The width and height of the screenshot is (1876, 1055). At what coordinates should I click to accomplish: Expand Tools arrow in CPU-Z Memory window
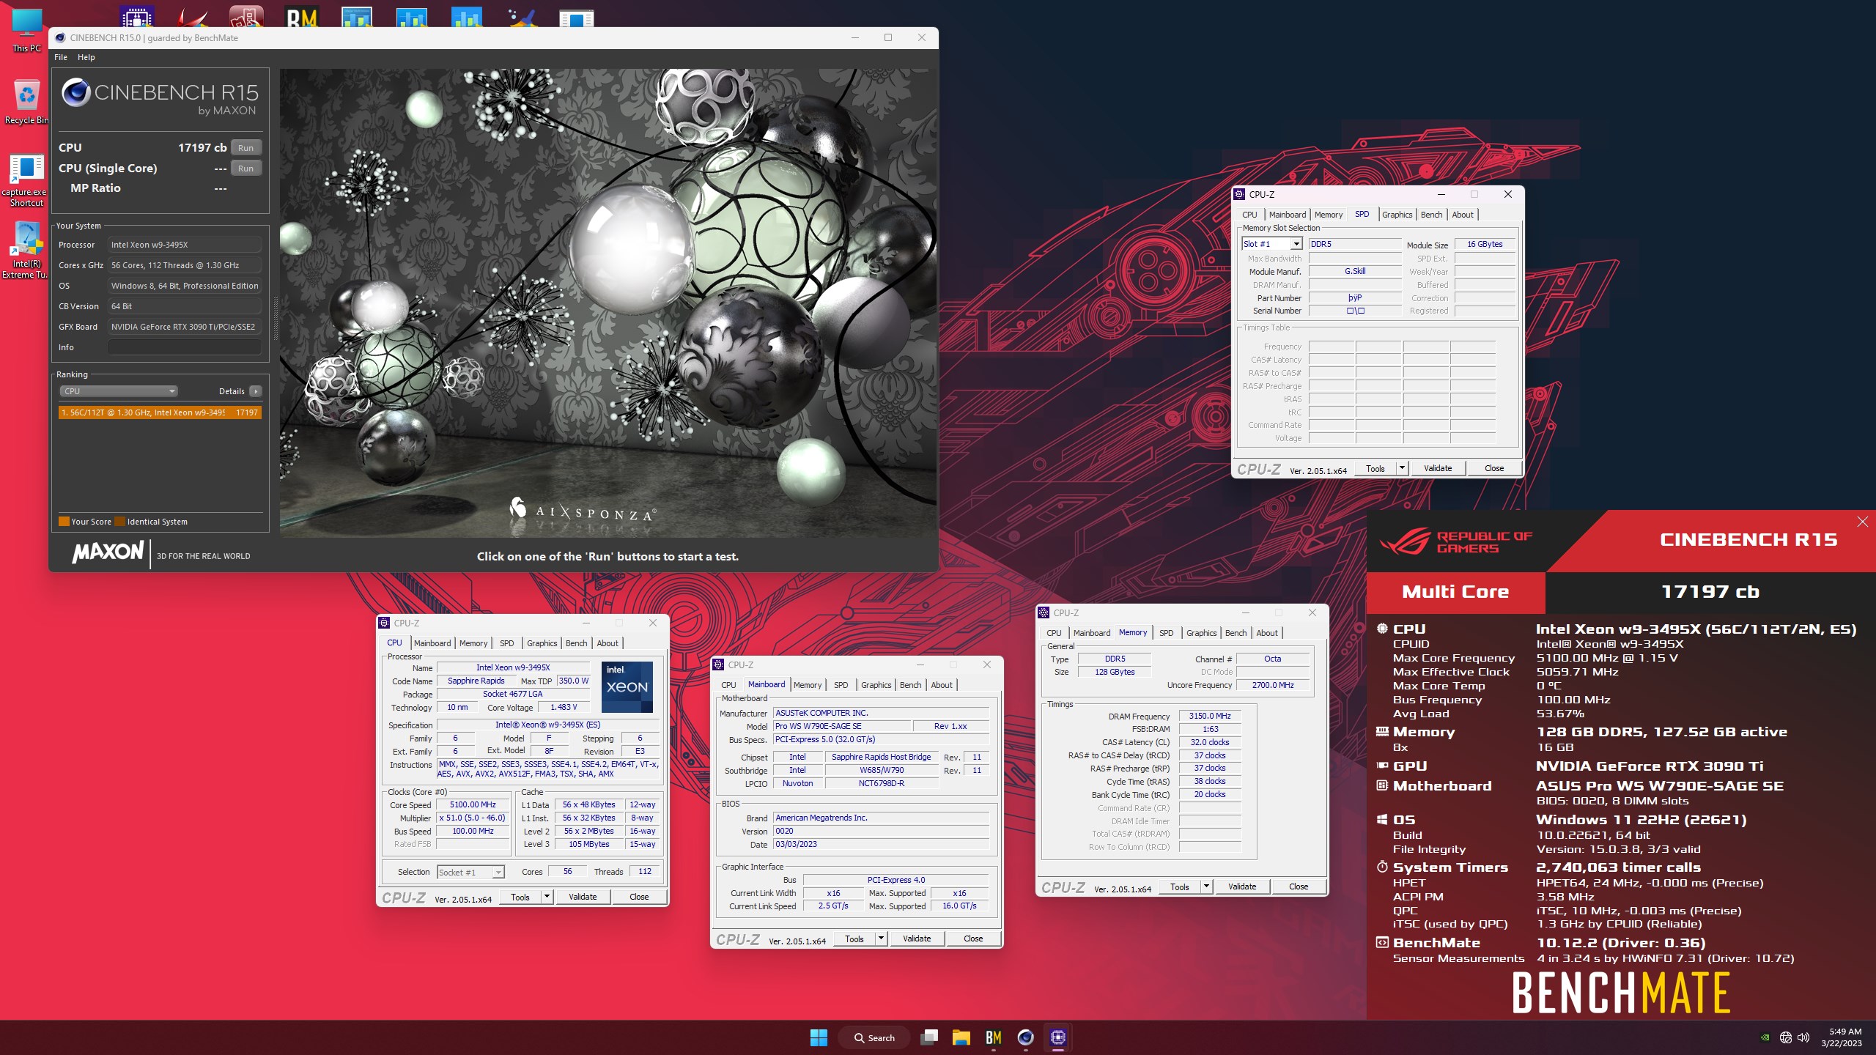(1206, 886)
